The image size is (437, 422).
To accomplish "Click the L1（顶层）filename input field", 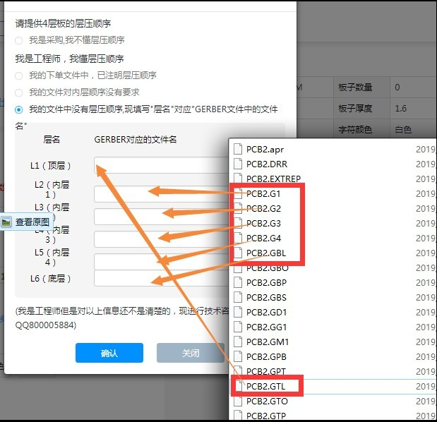I will pos(161,165).
